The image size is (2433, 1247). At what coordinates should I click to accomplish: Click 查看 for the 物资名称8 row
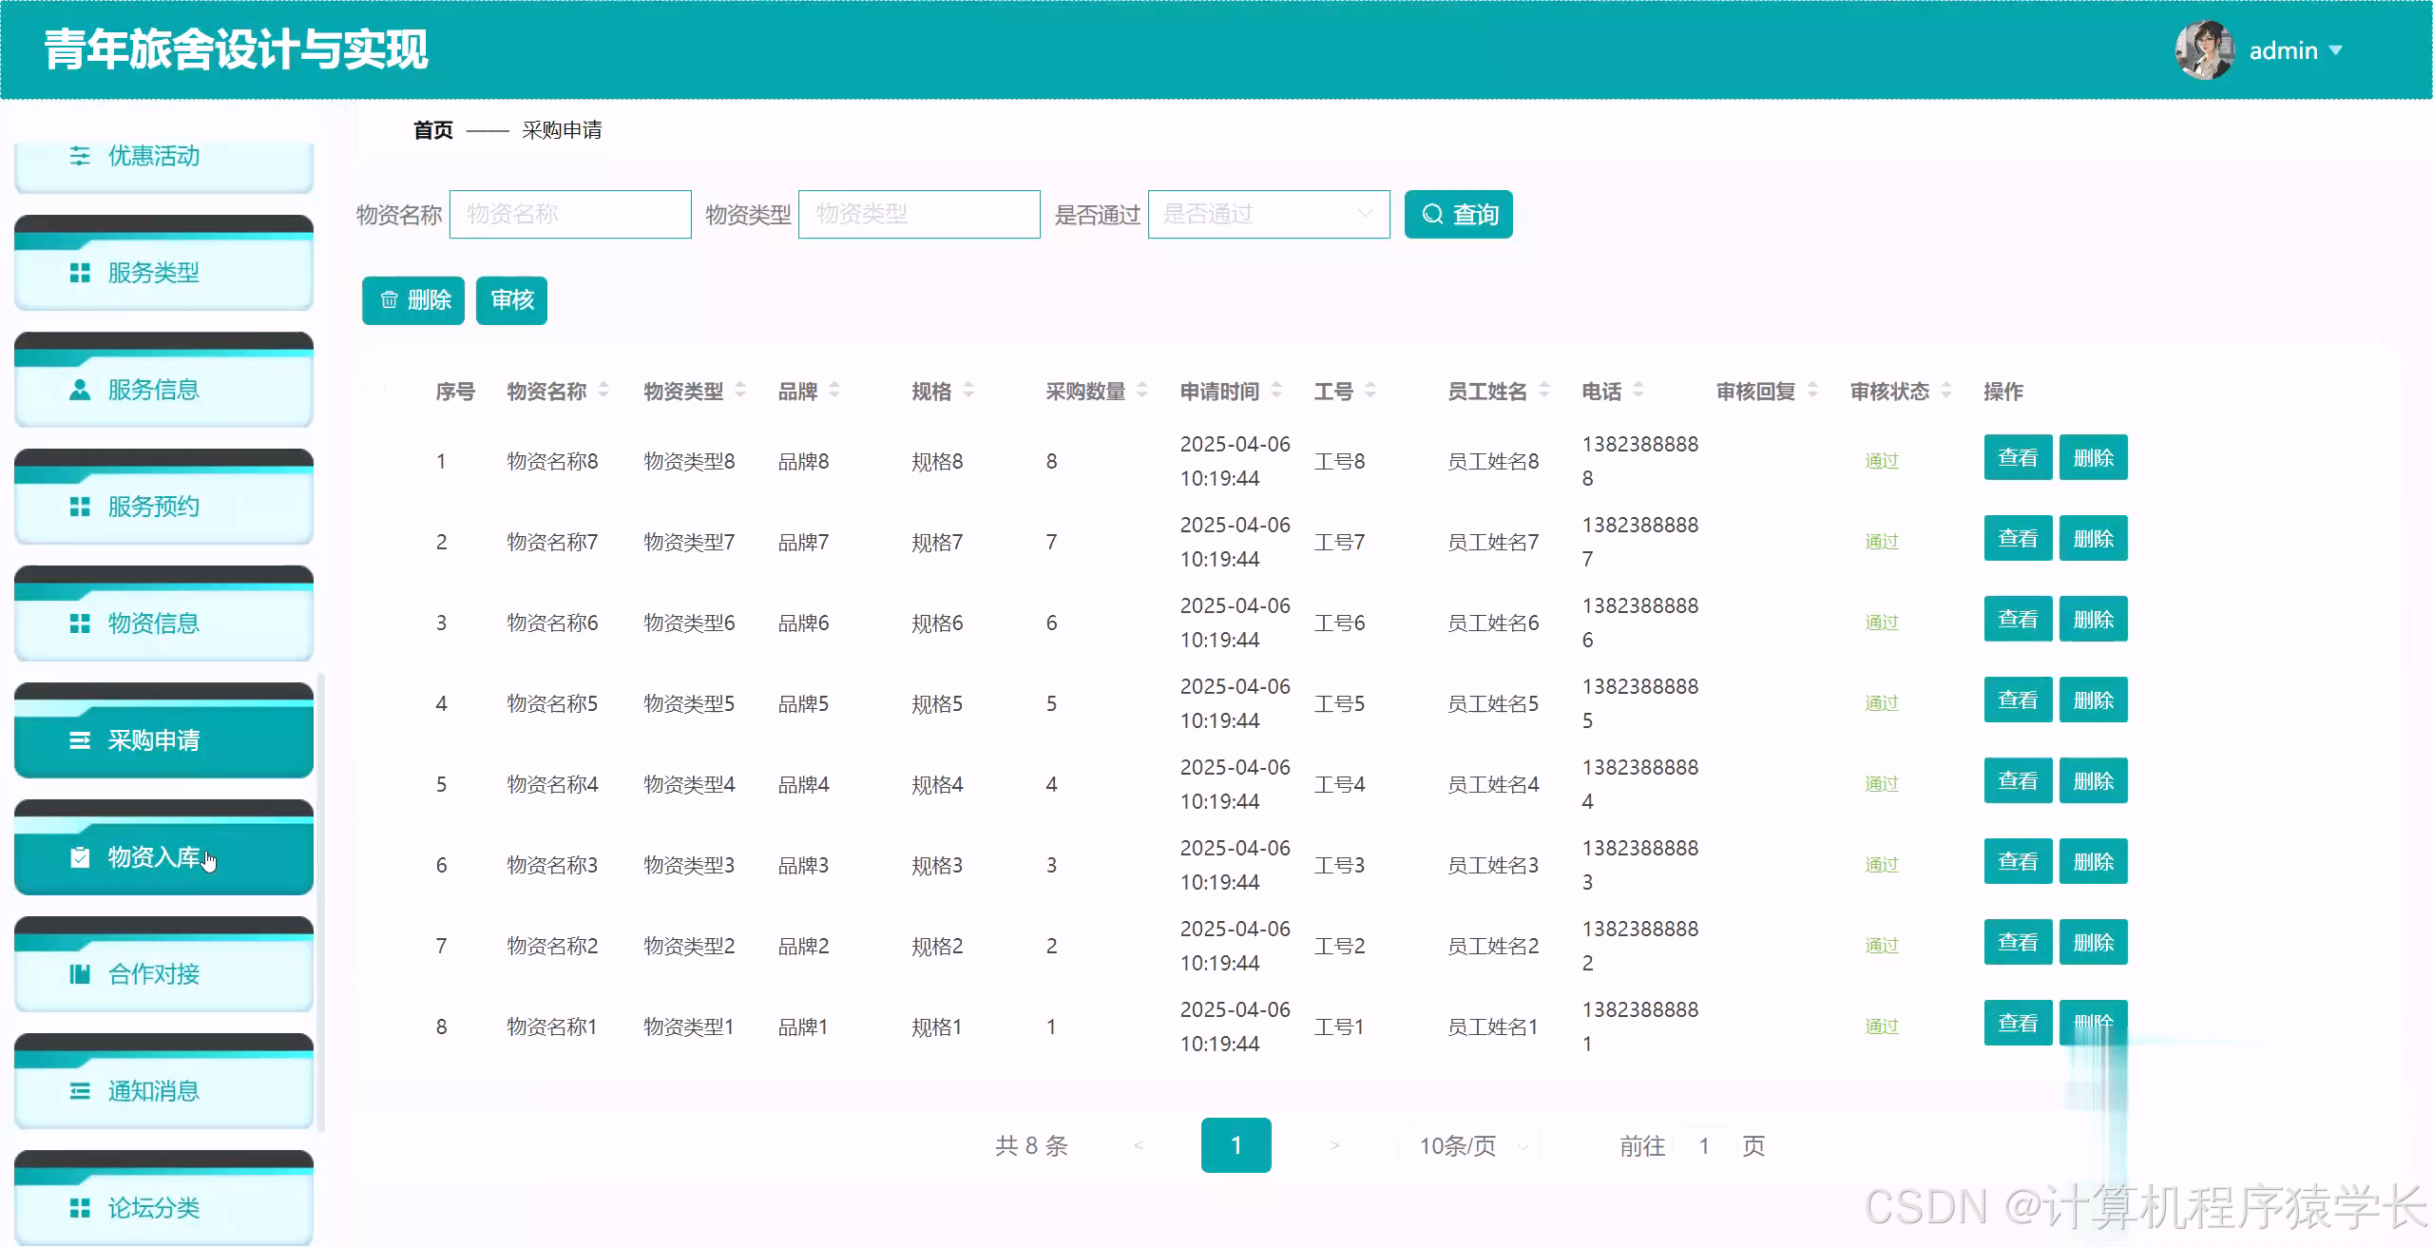2017,458
